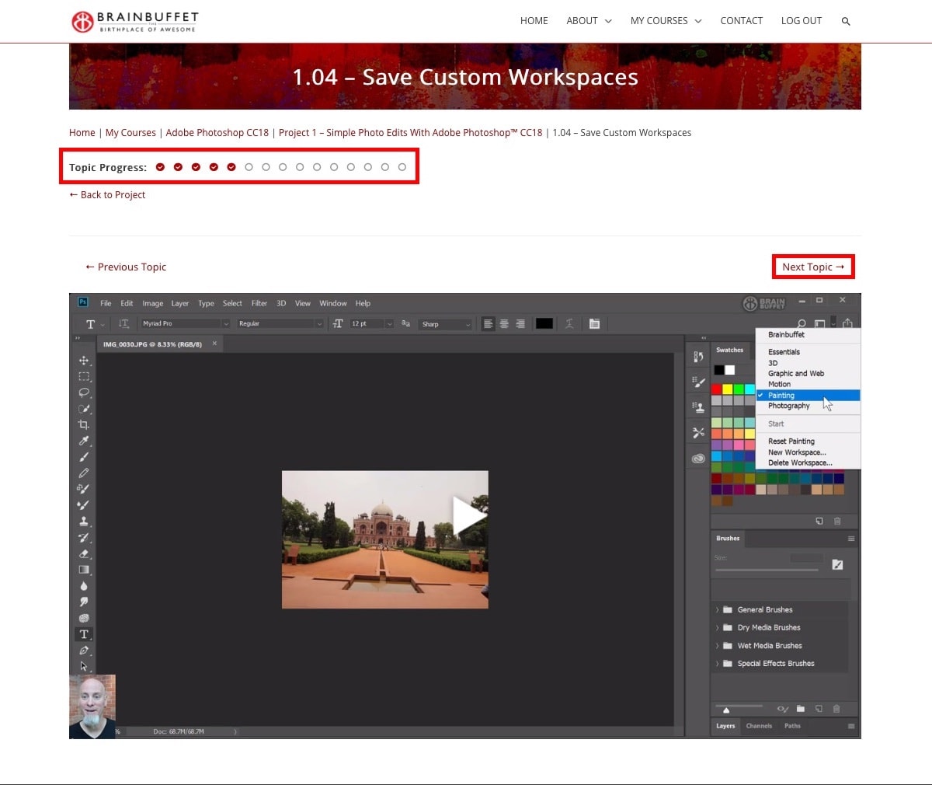Open the website search magnifier icon
This screenshot has height=785, width=932.
pos(846,21)
